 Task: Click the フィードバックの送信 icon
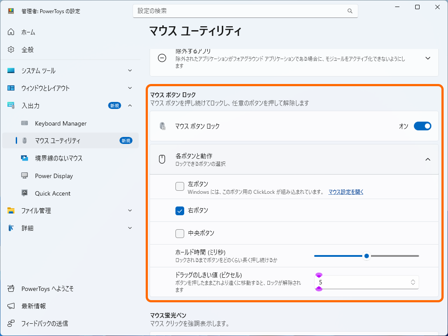point(11,323)
